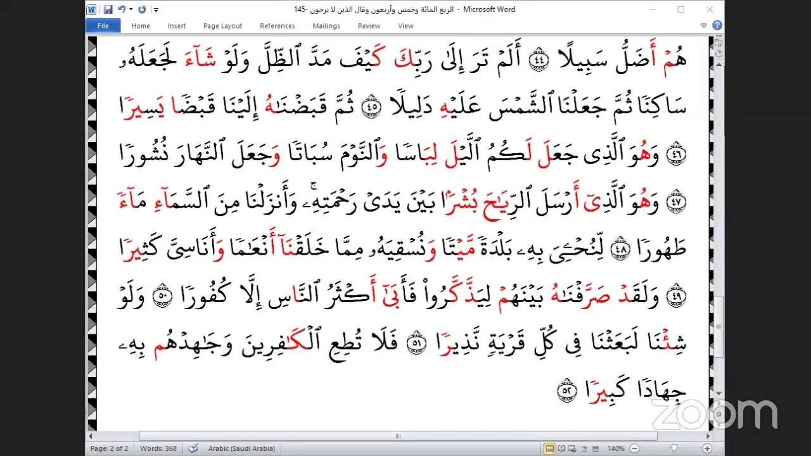
Task: Click the zoom in plus button
Action: tap(706, 448)
